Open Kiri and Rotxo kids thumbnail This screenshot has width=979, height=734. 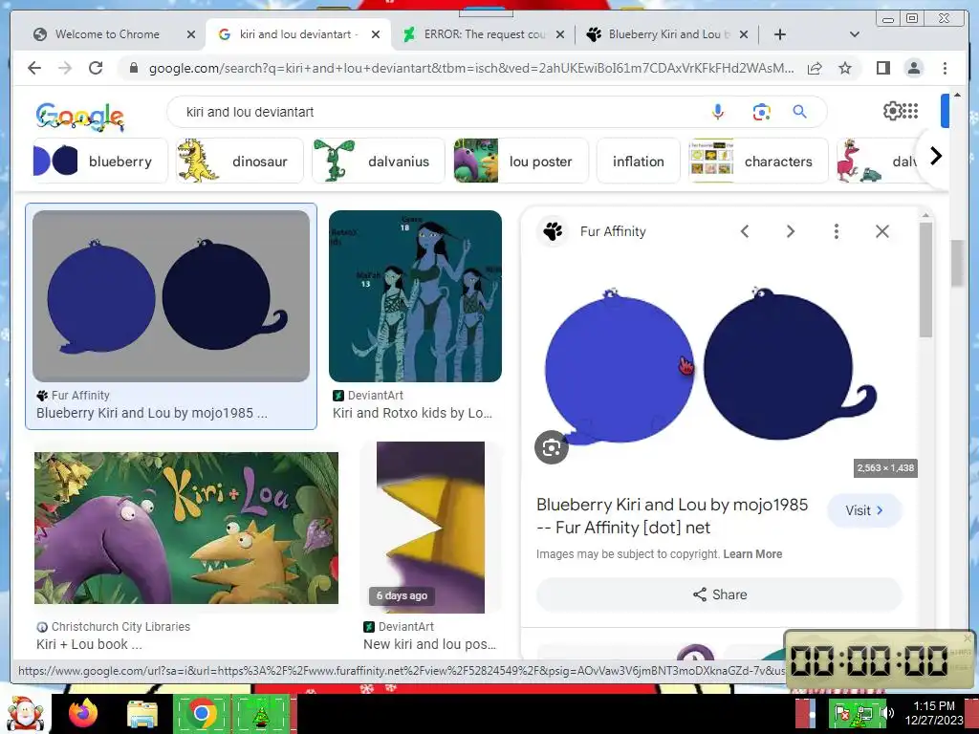[415, 296]
